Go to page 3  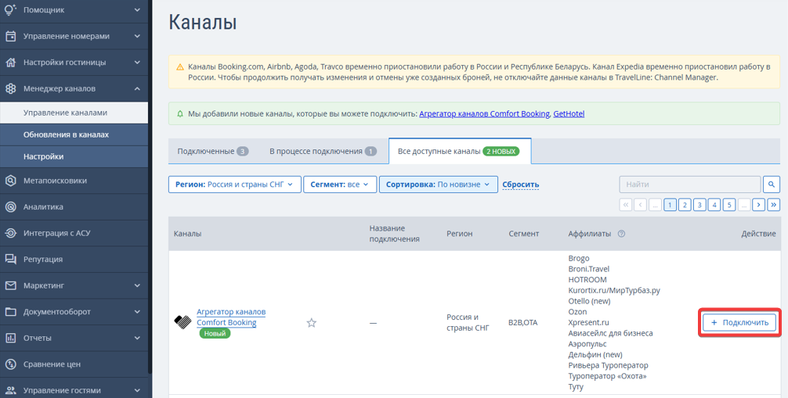point(699,204)
